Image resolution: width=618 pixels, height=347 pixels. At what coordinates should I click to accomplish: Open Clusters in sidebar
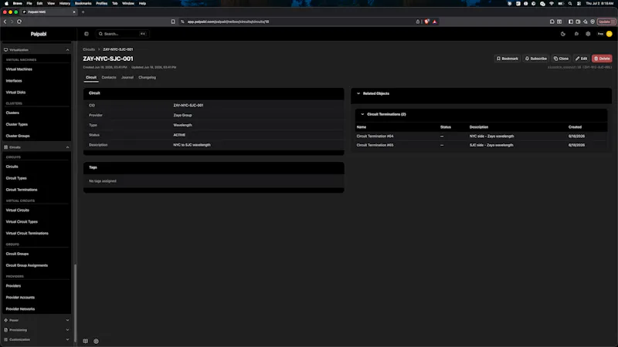click(12, 113)
